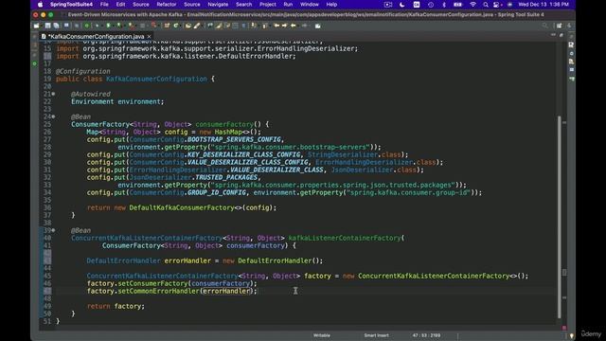Toggle the Mark Occurrences highlighter icon
606x341 pixels.
[x=219, y=26]
